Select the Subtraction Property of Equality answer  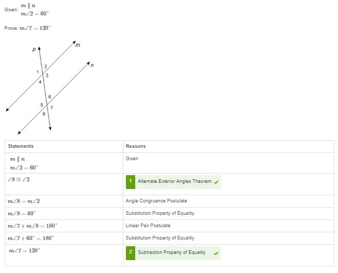(x=173, y=253)
